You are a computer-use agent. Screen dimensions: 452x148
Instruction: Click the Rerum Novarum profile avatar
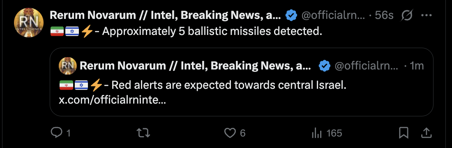28,23
